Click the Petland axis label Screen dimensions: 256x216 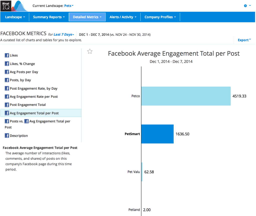point(134,210)
